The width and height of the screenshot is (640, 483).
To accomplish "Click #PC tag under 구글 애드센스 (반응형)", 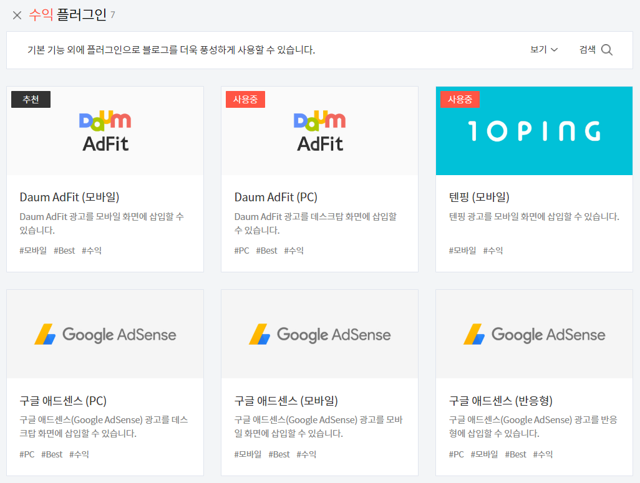I will point(457,454).
